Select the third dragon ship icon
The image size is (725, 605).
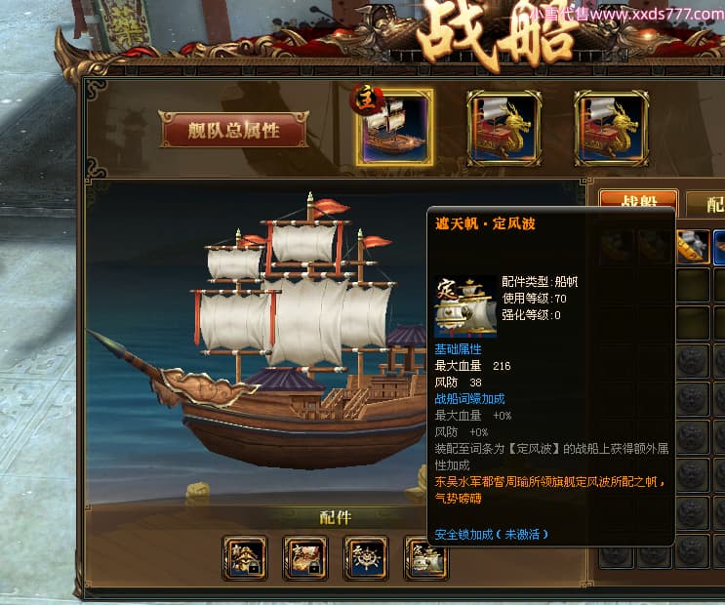point(611,128)
